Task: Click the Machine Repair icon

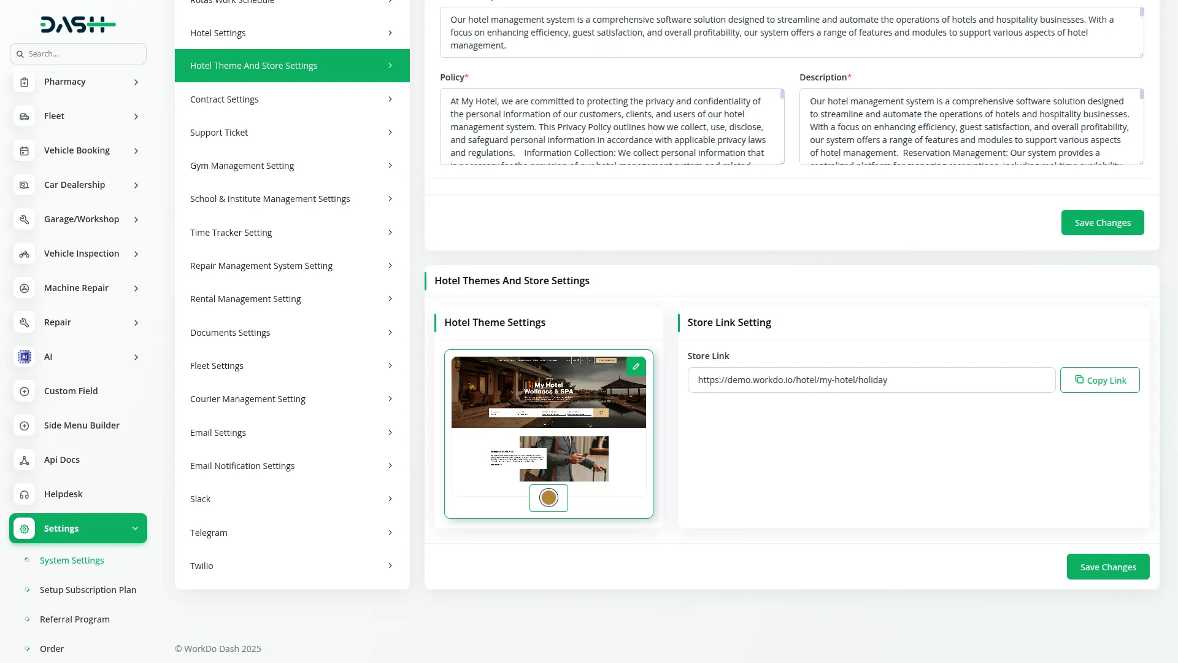Action: tap(25, 289)
